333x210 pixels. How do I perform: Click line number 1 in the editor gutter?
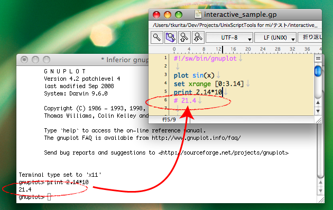click(x=165, y=58)
